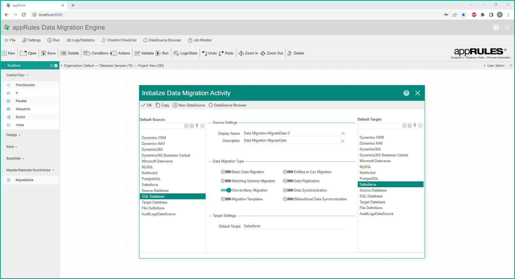Click Redo in the toolbar
The width and height of the screenshot is (515, 279).
(226, 53)
